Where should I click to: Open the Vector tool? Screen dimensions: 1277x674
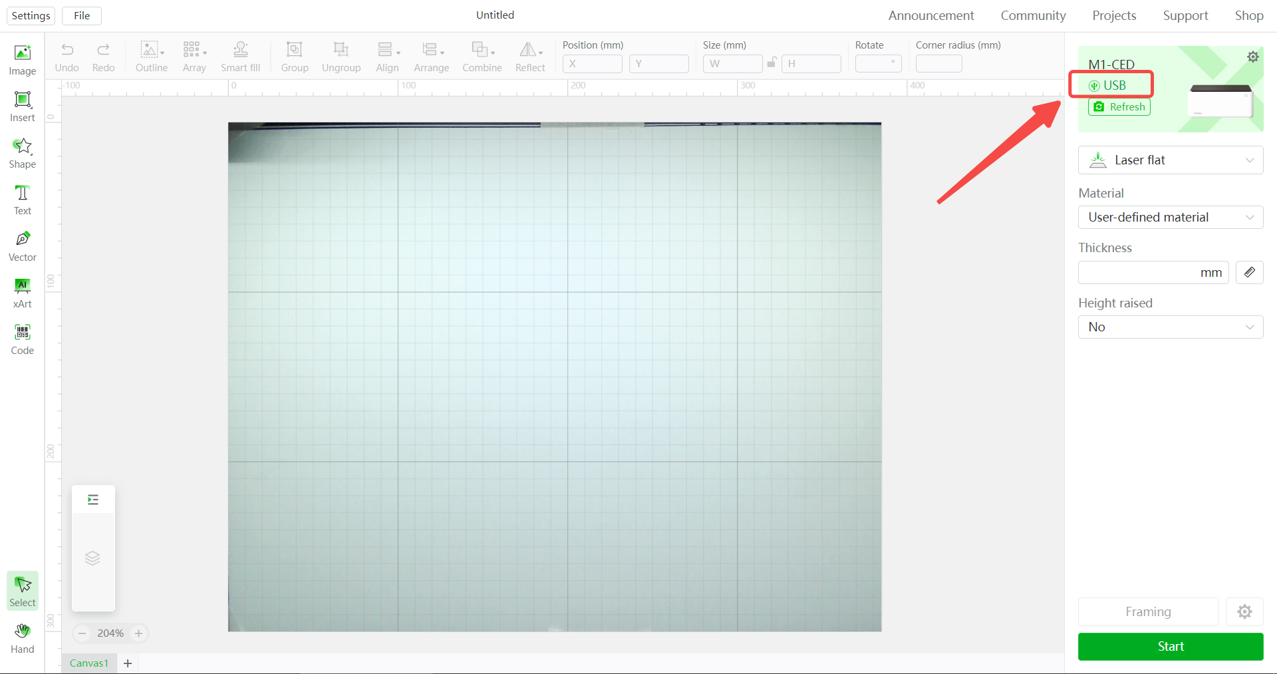[x=22, y=246]
